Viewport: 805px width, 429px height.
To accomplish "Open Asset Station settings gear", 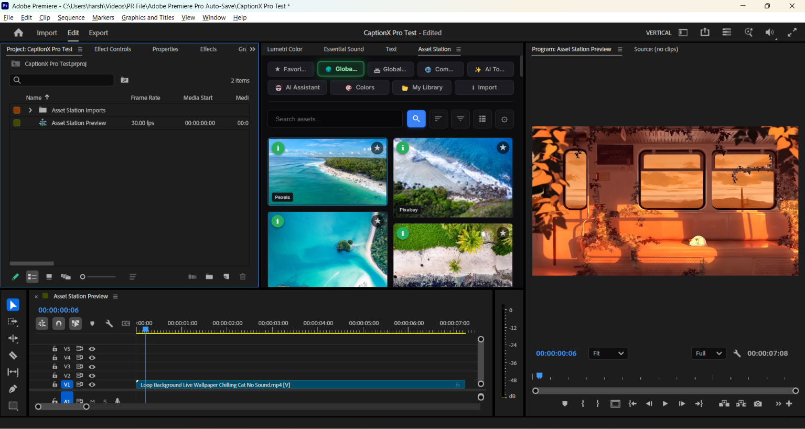I will click(504, 119).
